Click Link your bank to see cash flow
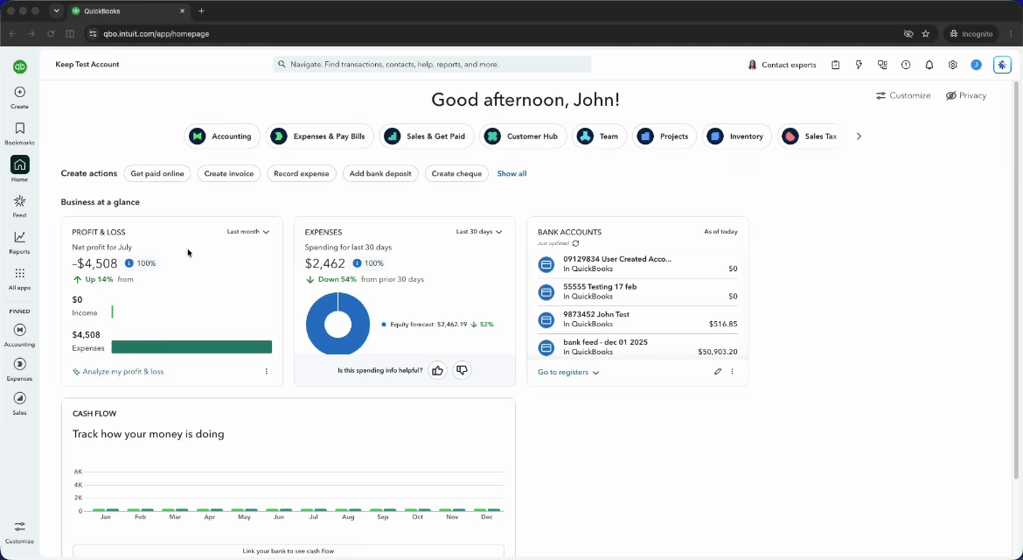 tap(289, 551)
